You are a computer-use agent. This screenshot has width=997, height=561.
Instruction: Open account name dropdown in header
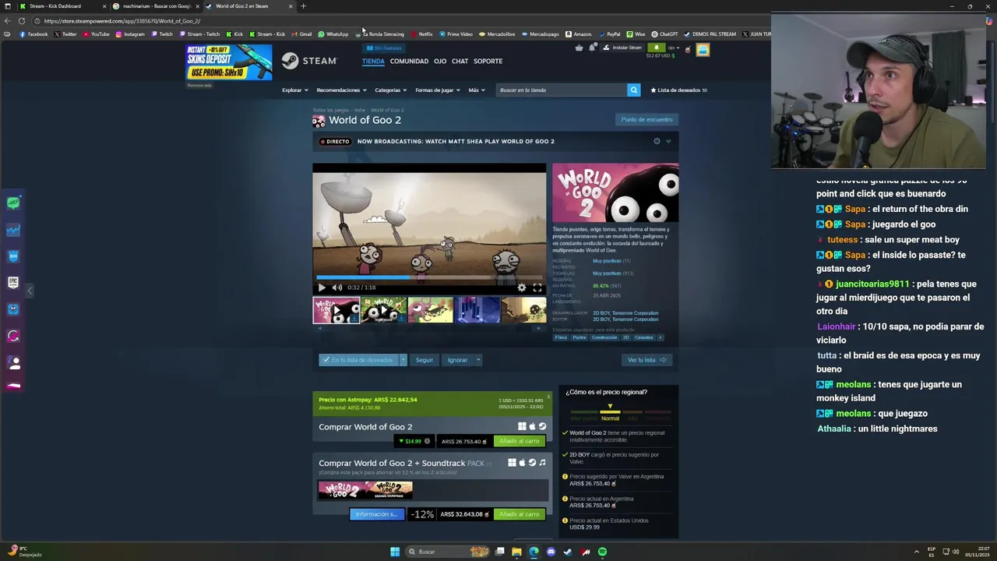(x=672, y=48)
